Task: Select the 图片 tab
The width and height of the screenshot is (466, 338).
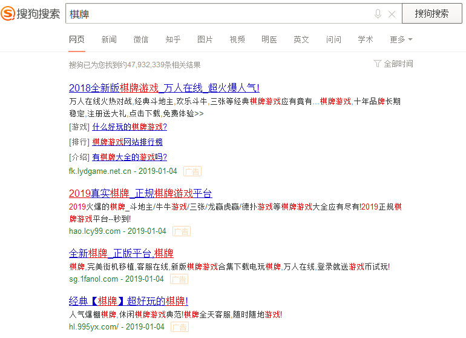Action: tap(205, 39)
